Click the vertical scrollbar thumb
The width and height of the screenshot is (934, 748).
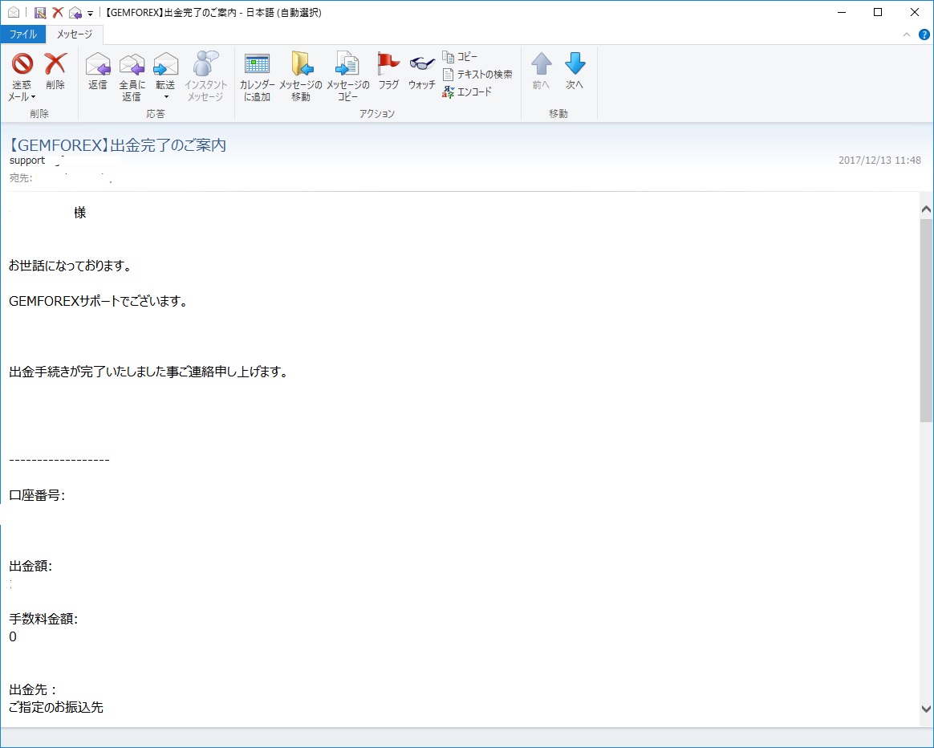926,321
